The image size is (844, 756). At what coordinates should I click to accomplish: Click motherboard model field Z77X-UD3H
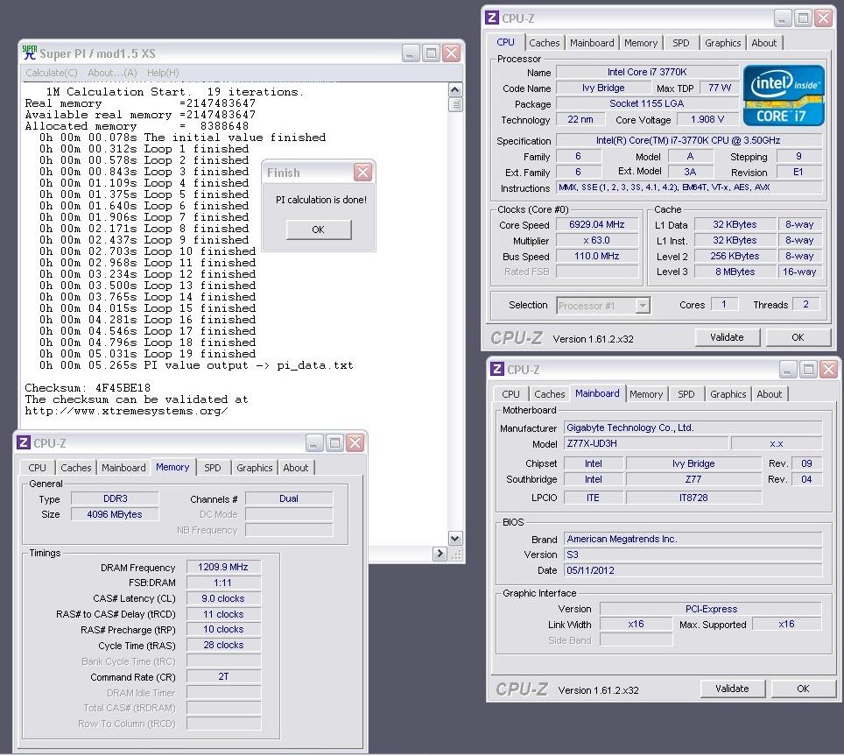click(x=646, y=443)
